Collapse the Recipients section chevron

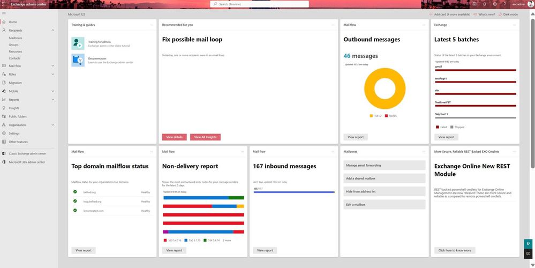point(53,31)
